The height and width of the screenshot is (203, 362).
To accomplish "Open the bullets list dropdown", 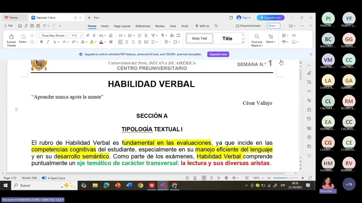I will click(124, 36).
